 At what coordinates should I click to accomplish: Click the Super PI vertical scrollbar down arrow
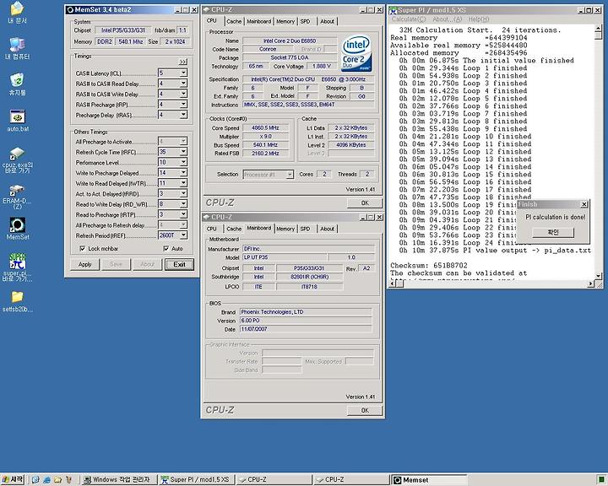pyautogui.click(x=599, y=276)
